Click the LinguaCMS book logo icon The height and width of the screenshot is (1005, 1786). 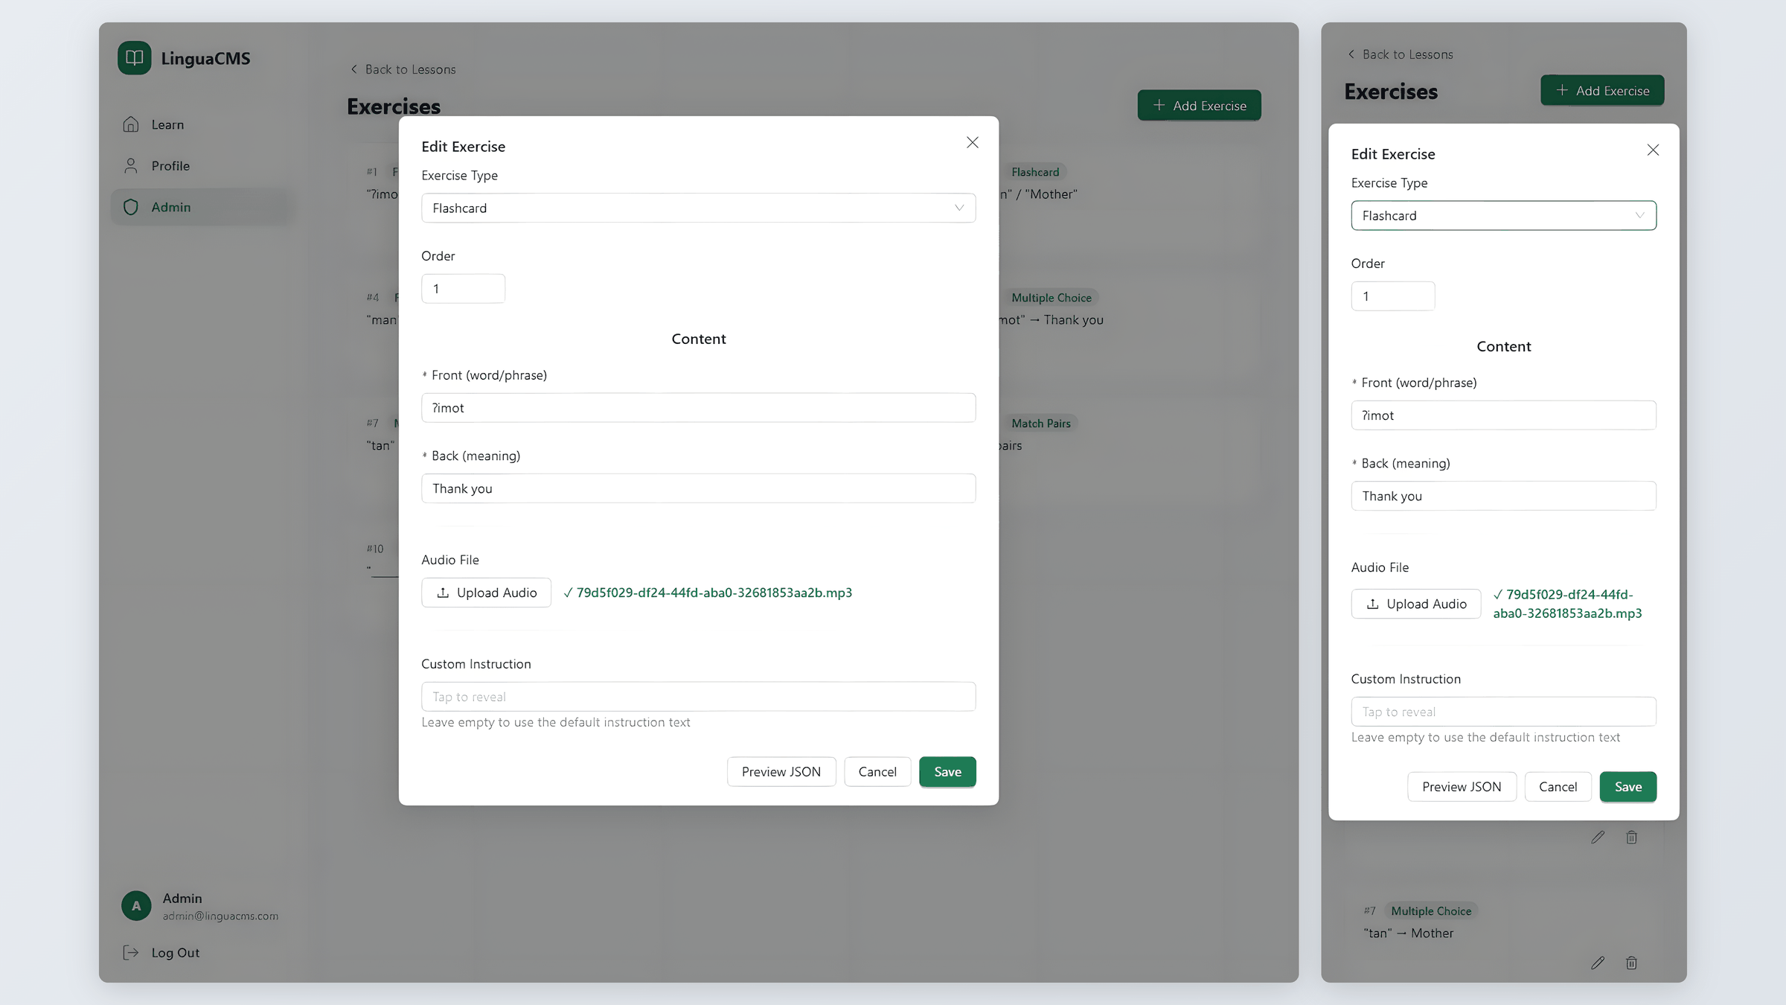(x=134, y=58)
